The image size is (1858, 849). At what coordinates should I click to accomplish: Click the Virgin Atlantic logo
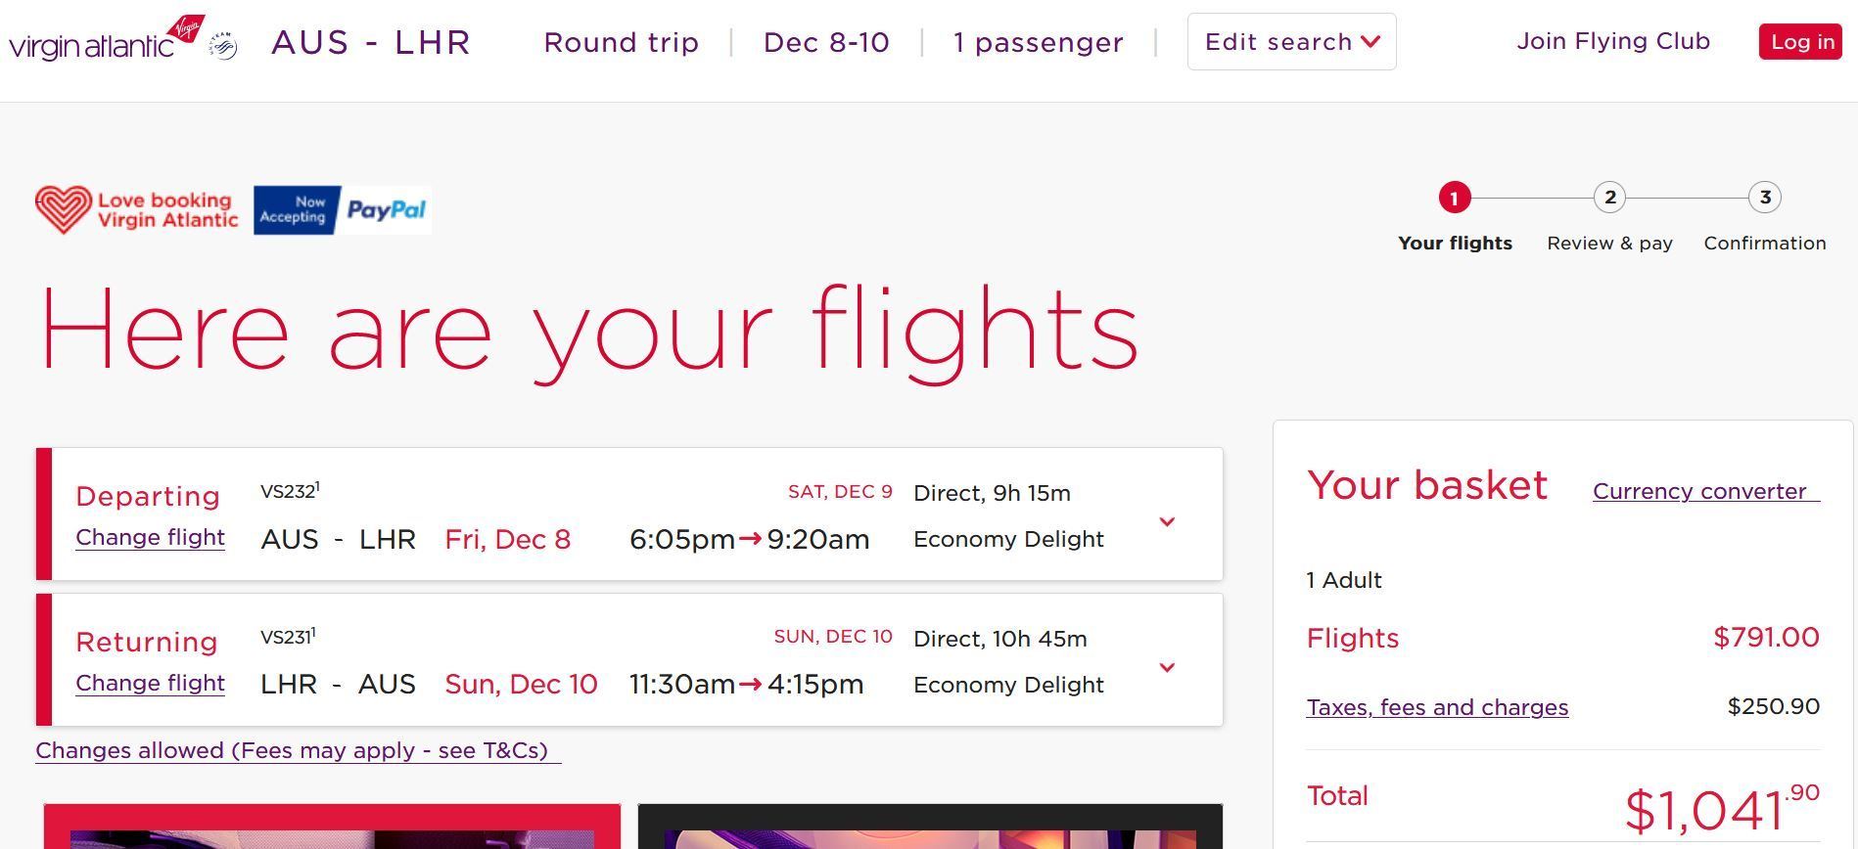[106, 39]
